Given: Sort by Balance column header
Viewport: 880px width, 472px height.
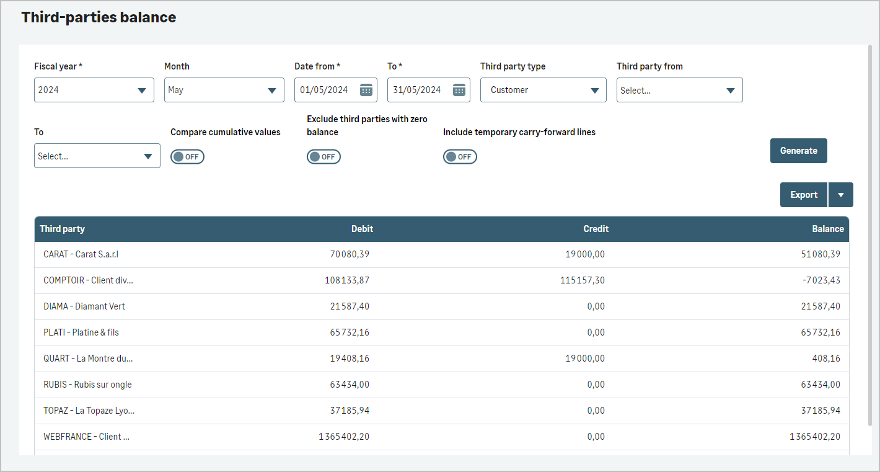Looking at the screenshot, I should 828,229.
